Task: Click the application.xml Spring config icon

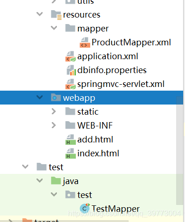Action: pyautogui.click(x=71, y=56)
